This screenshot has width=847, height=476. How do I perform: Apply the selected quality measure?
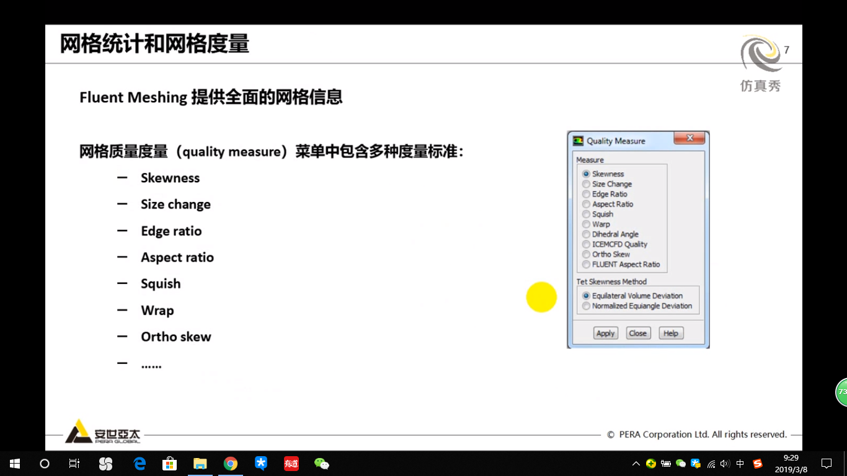[605, 333]
